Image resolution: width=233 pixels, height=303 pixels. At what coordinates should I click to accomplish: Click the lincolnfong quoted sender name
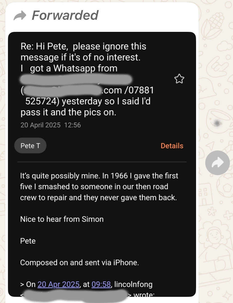(133, 284)
